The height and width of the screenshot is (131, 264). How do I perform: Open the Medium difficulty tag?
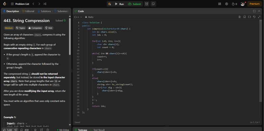9,28
